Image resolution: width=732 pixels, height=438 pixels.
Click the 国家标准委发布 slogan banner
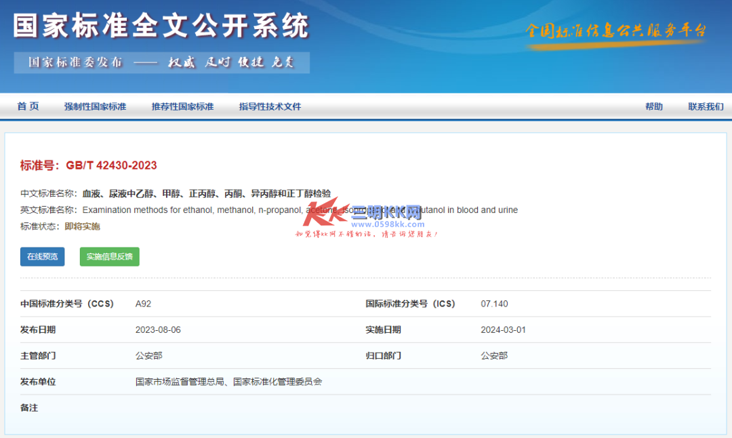(x=161, y=62)
